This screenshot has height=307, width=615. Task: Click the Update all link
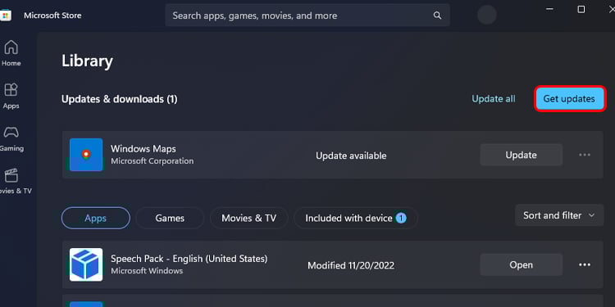pos(494,99)
